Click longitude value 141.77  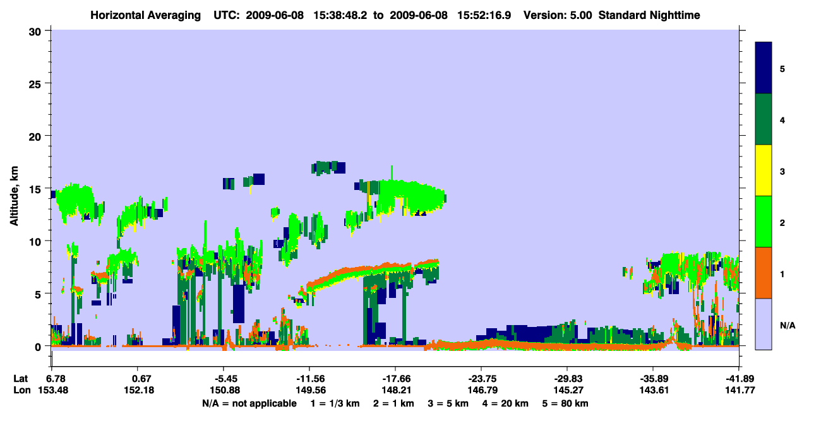click(740, 390)
